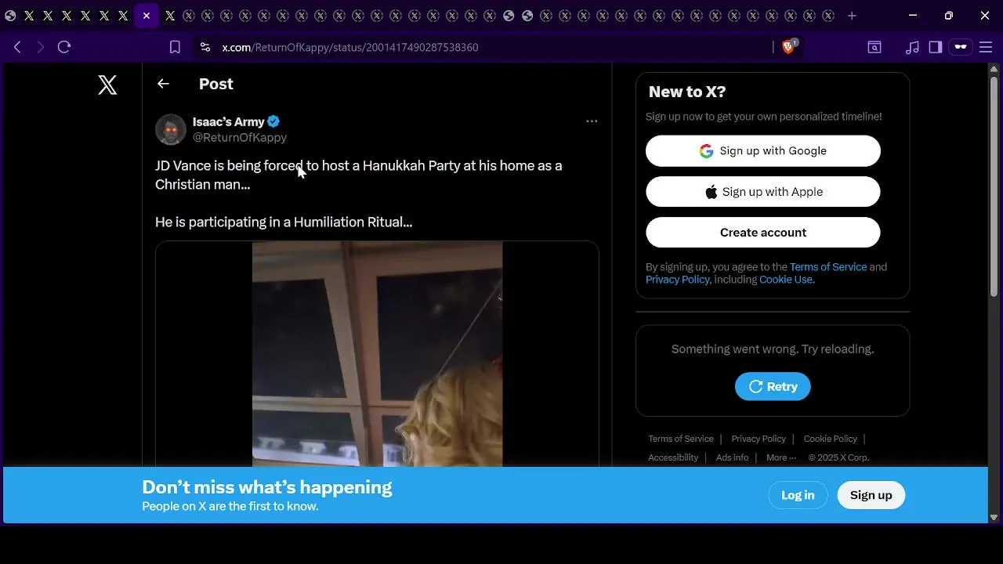This screenshot has height=564, width=1003.
Task: Click the private window sunglasses icon
Action: point(961,47)
